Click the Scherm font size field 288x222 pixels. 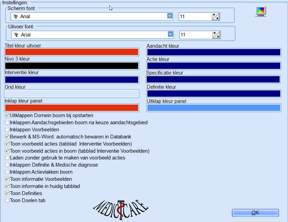pyautogui.click(x=195, y=17)
